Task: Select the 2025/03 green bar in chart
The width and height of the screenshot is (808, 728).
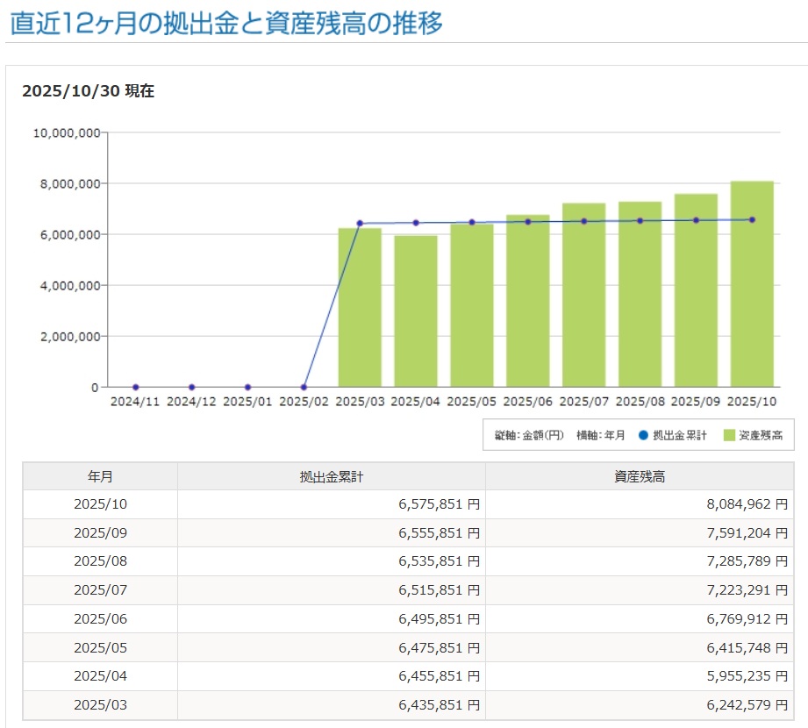Action: point(360,316)
